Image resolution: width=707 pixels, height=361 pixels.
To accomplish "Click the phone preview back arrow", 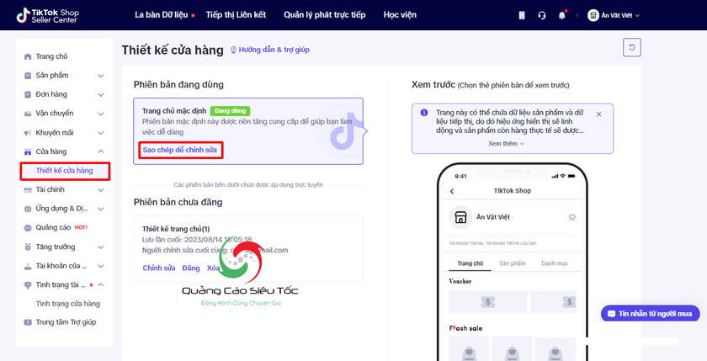I will click(x=452, y=192).
